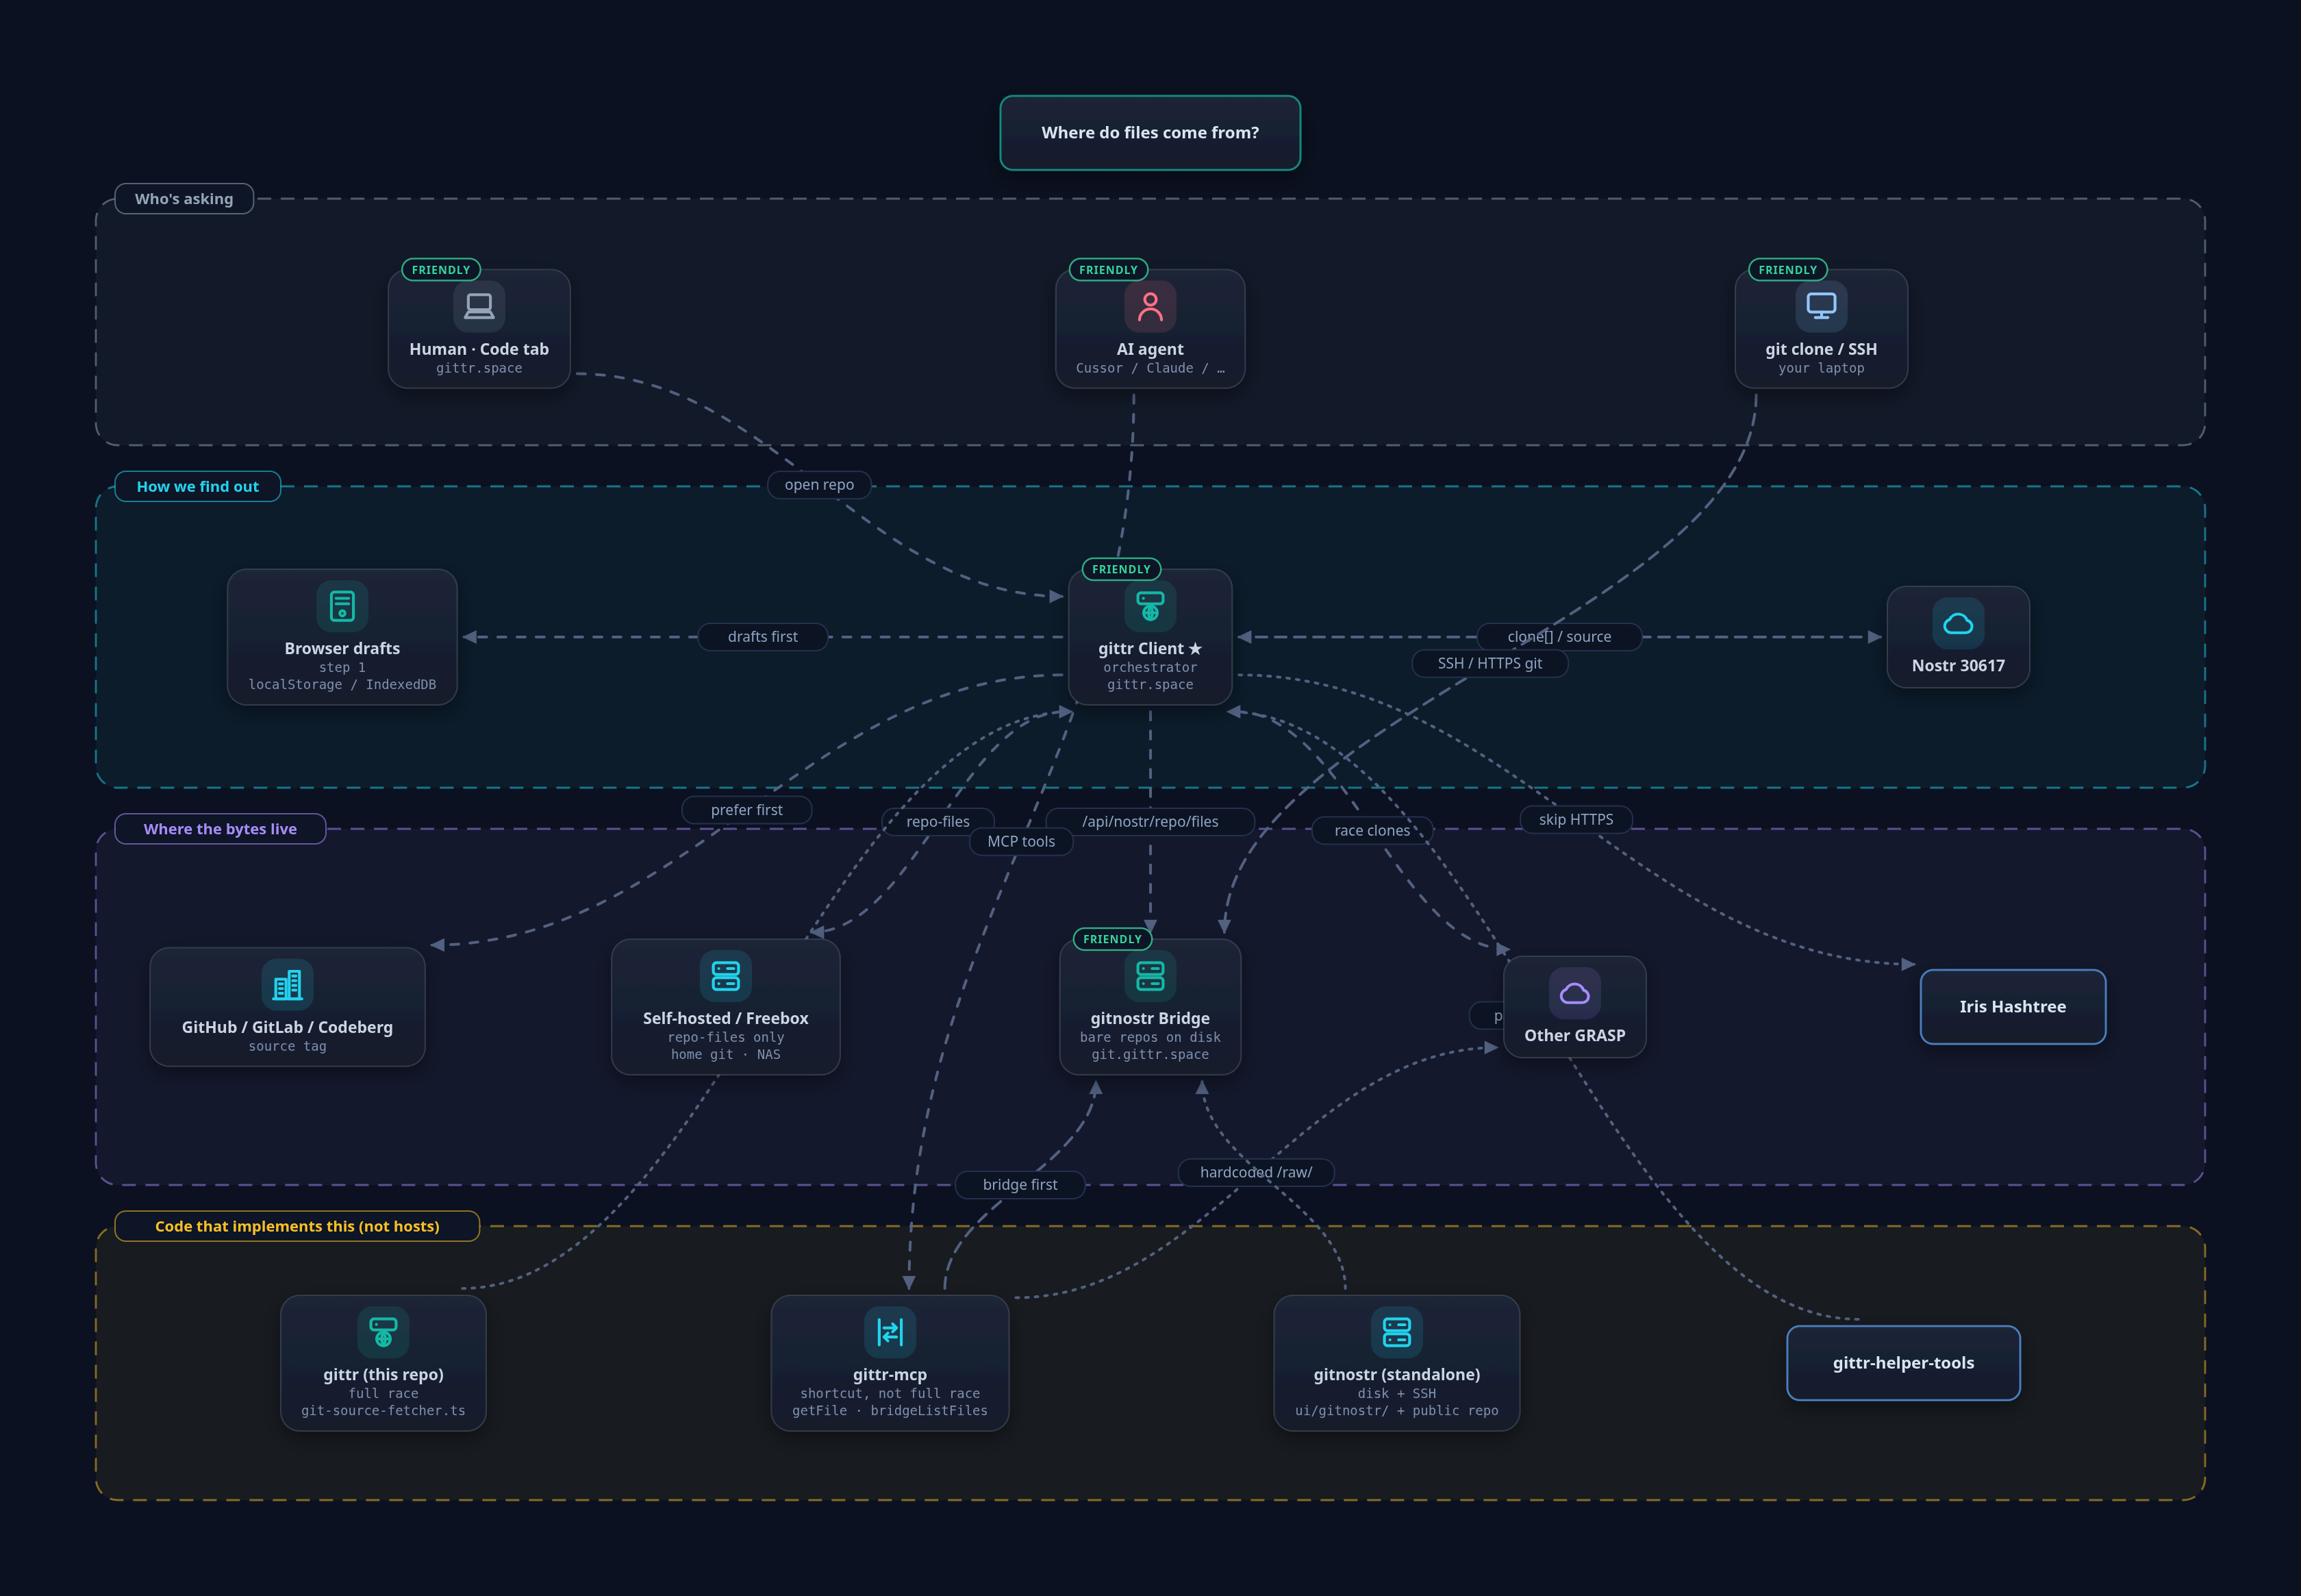This screenshot has height=1596, width=2301.
Task: Click the 'shortcut, not full race' text
Action: coord(890,1394)
